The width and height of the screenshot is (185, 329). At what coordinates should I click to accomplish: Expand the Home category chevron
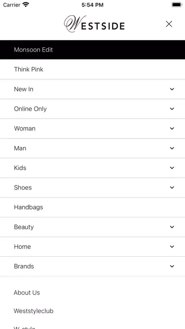(x=172, y=247)
